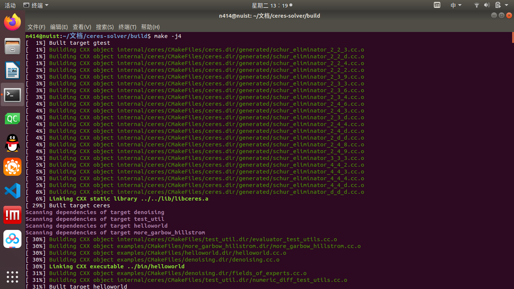Open the Files manager dock icon
This screenshot has height=289, width=514.
[12, 46]
